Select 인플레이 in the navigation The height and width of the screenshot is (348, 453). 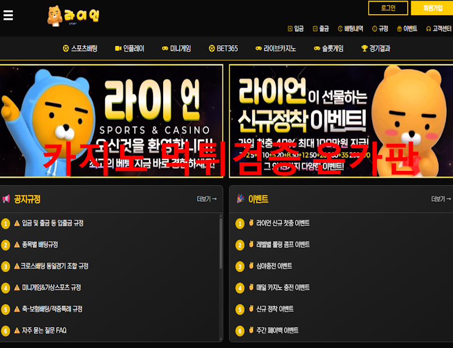pos(130,48)
